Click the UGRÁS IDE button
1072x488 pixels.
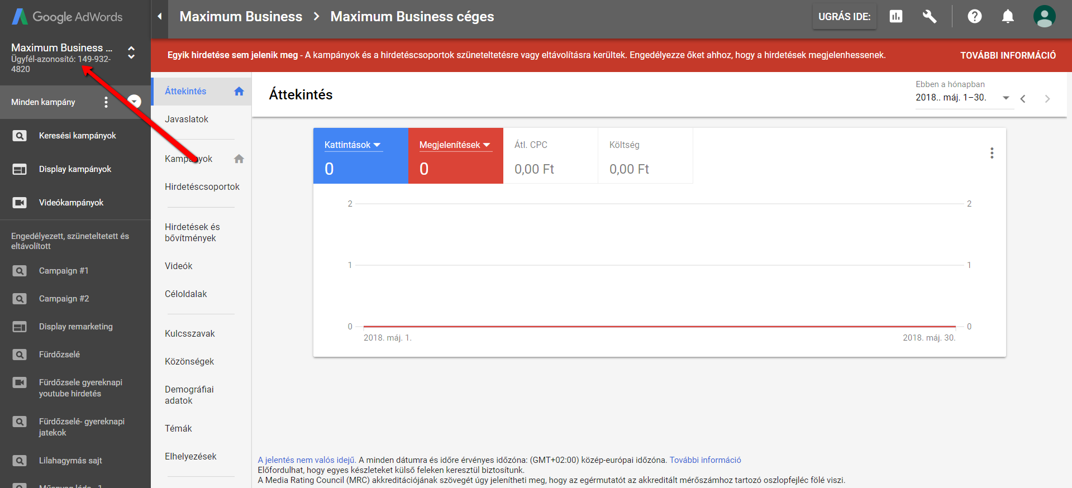pos(845,16)
